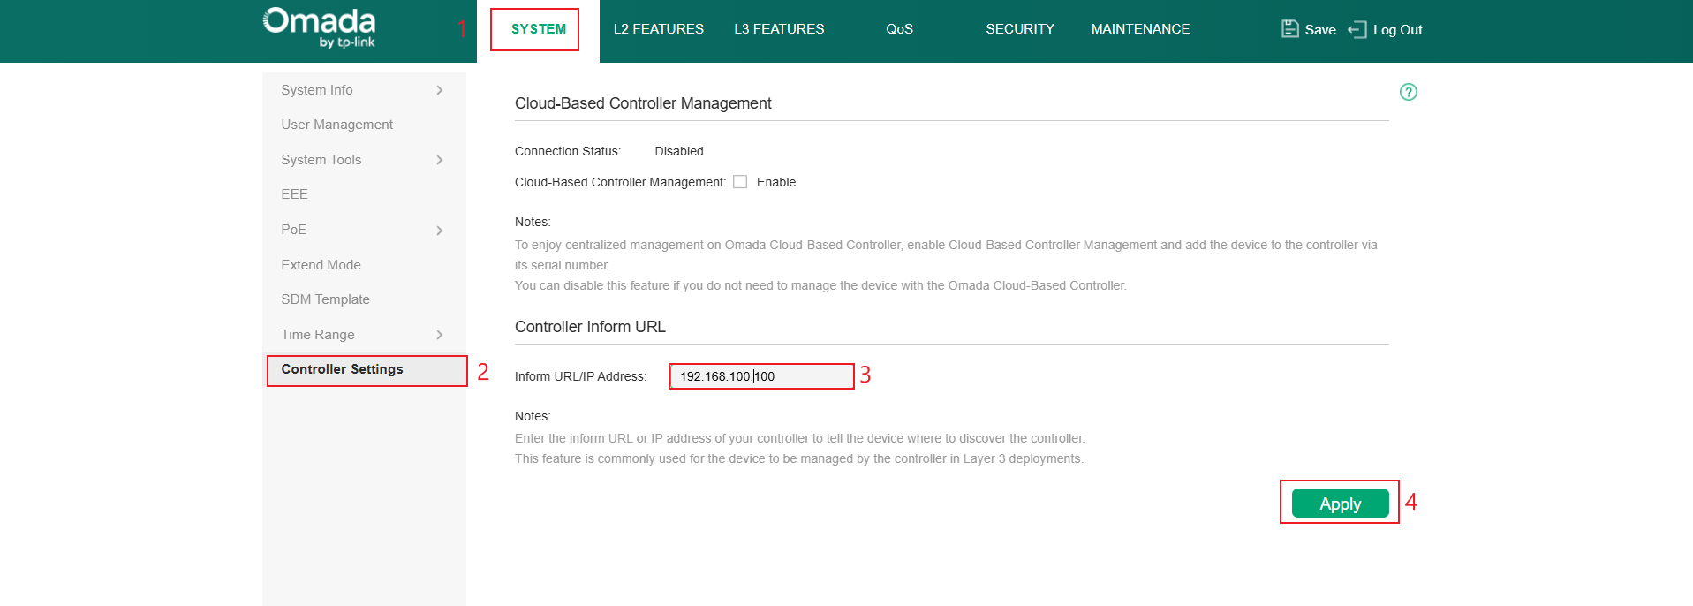Click the Disabled connection status value
The height and width of the screenshot is (606, 1693).
pyautogui.click(x=679, y=151)
